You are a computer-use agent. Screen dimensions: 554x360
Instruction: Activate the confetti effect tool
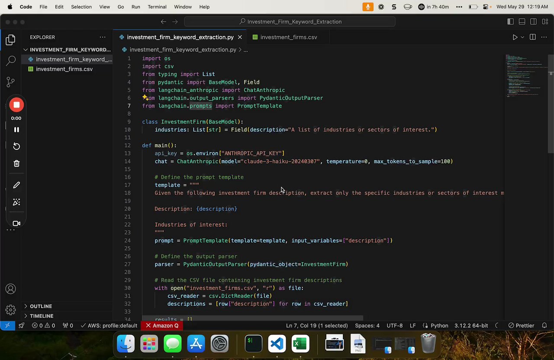16,202
